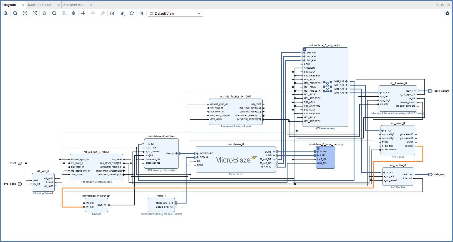
Task: Click the Expand All arrows icon
Action: coord(74,13)
